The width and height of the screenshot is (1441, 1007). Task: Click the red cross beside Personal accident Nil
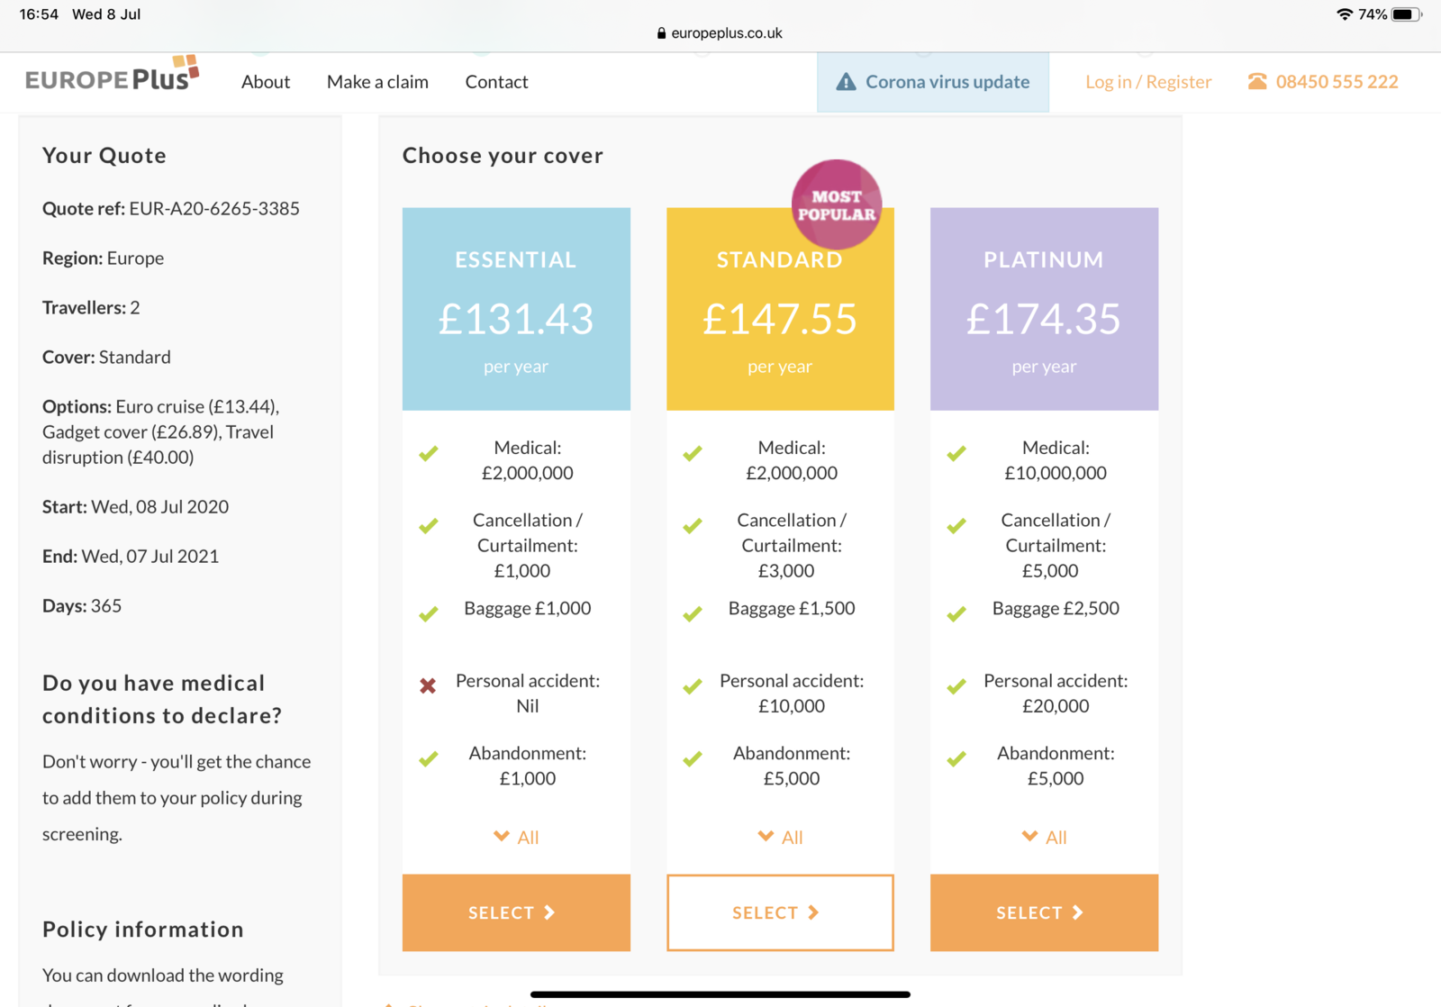tap(428, 686)
